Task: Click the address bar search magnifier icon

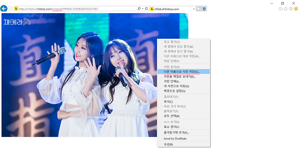Action: [x=139, y=9]
